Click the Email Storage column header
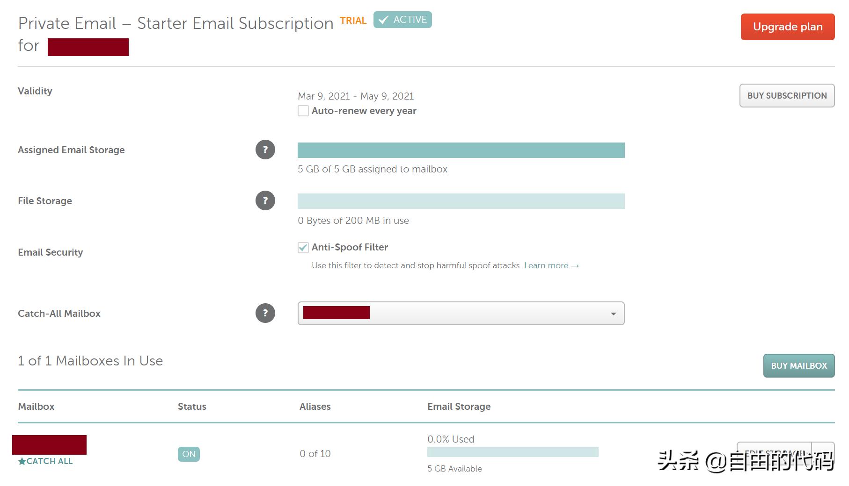Image resolution: width=849 pixels, height=486 pixels. 459,407
